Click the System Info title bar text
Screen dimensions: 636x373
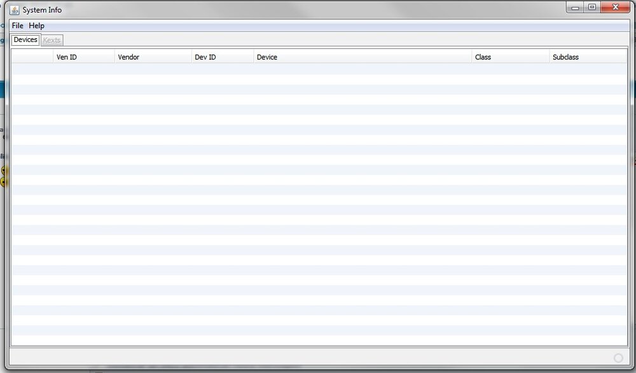tap(42, 10)
